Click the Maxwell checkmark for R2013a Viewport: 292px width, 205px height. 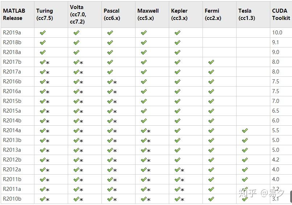[144, 150]
